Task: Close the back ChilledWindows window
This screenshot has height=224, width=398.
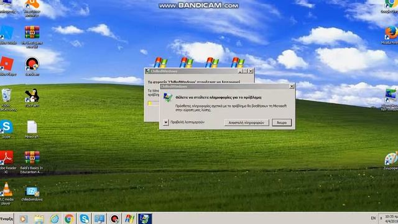Action: pyautogui.click(x=251, y=71)
